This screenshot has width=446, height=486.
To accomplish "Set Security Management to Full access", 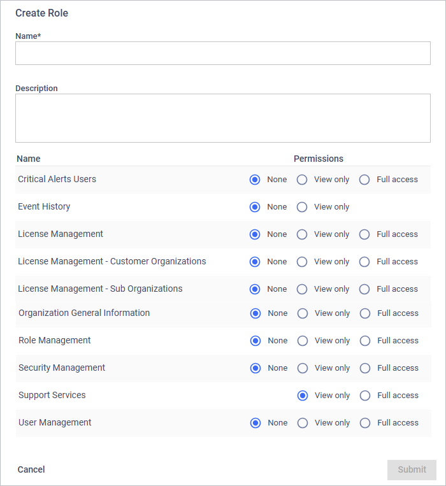I will [365, 368].
